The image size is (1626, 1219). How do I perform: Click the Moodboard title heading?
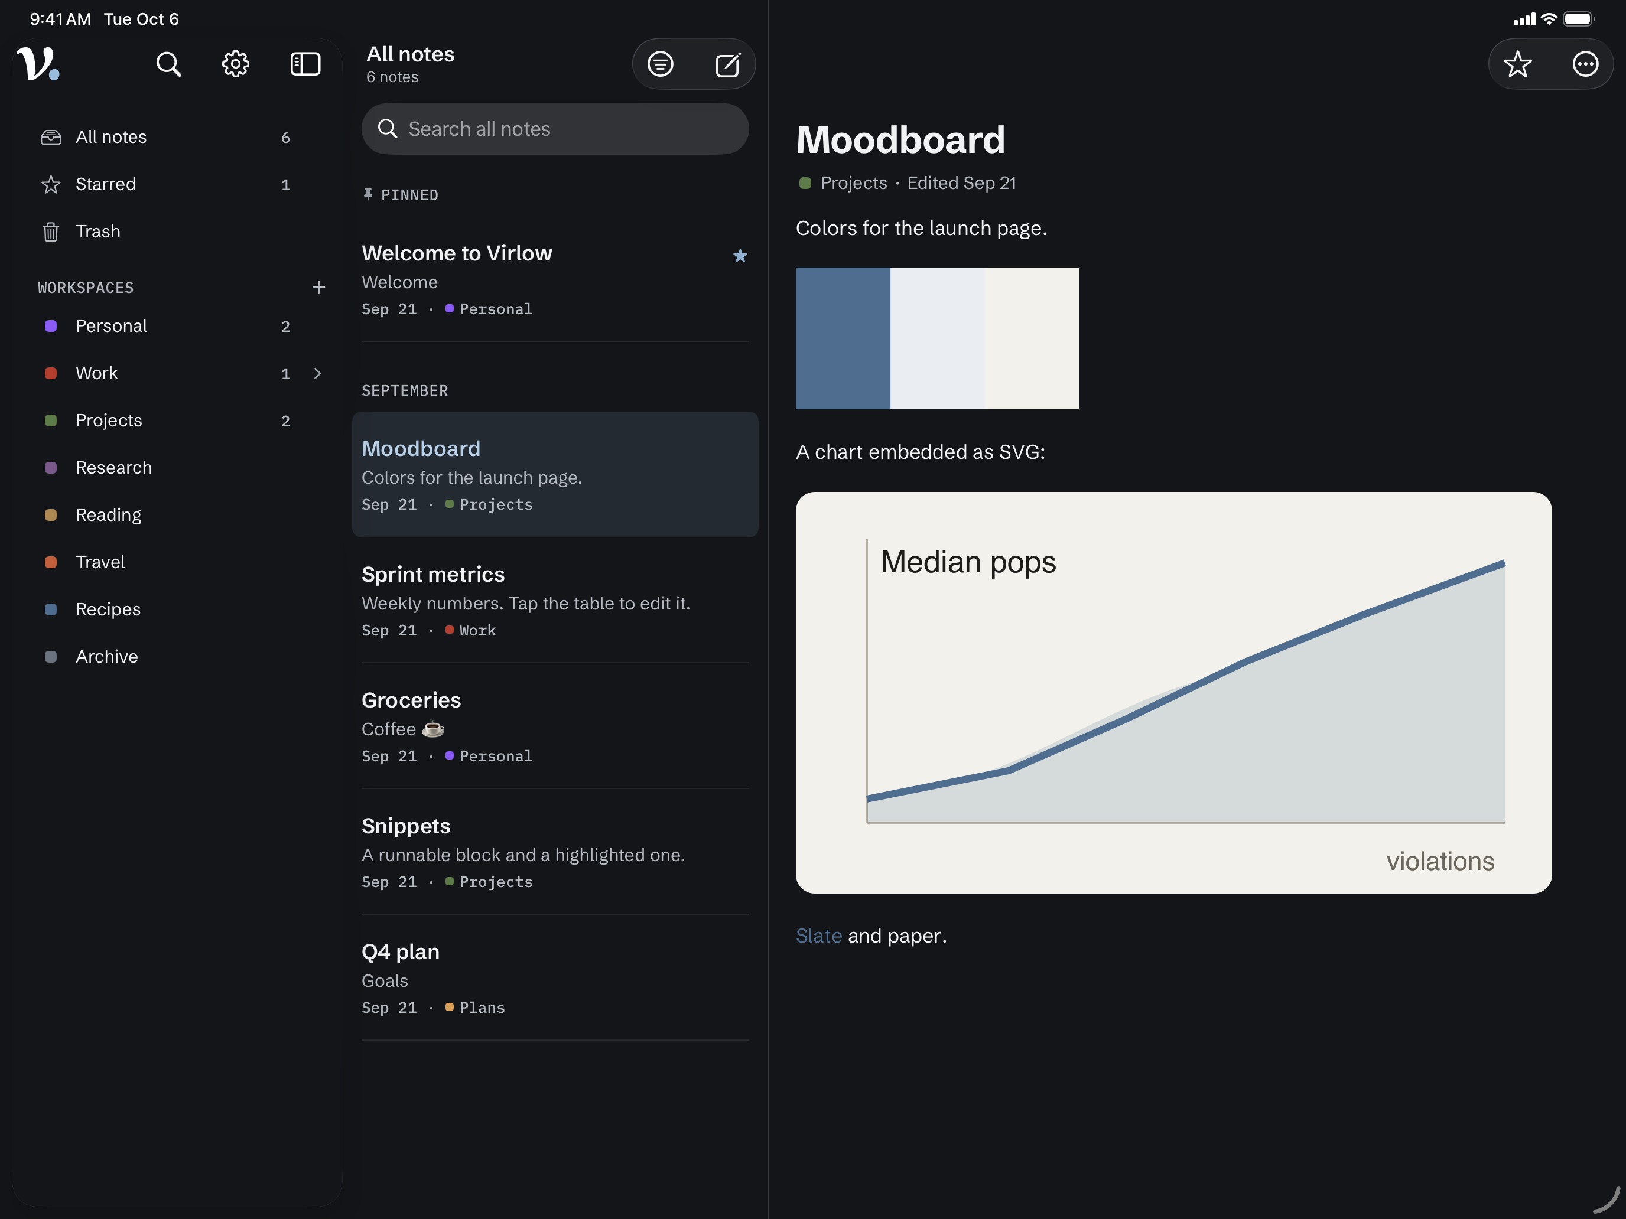tap(900, 139)
